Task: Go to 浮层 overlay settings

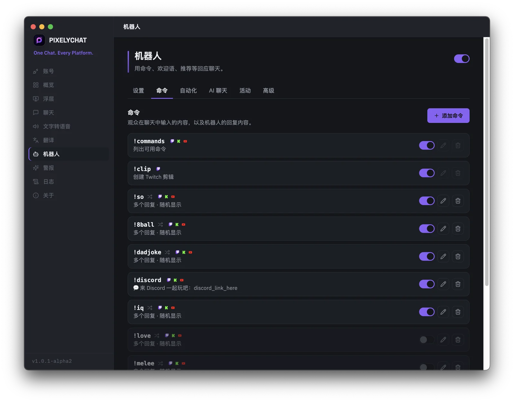Action: click(69, 99)
